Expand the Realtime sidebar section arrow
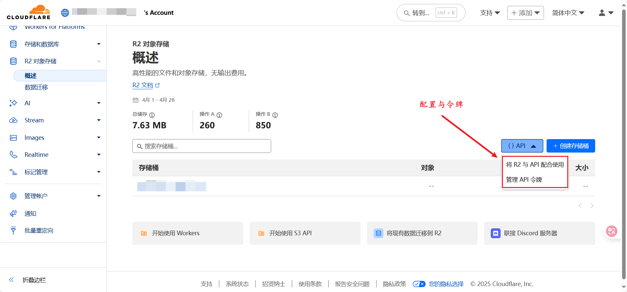This screenshot has width=627, height=292. tap(99, 155)
